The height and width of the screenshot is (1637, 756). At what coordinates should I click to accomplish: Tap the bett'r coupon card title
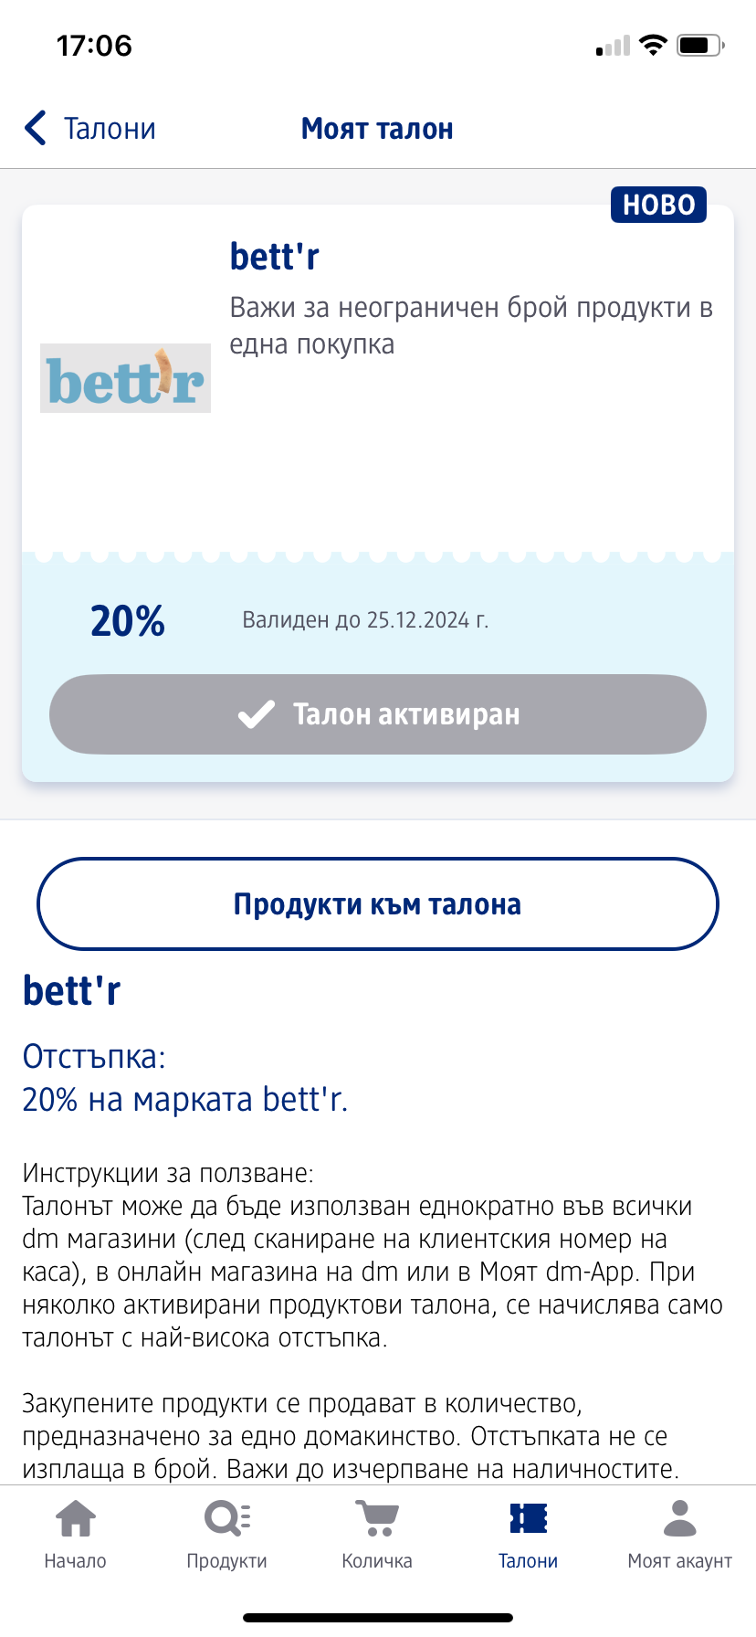click(x=275, y=257)
